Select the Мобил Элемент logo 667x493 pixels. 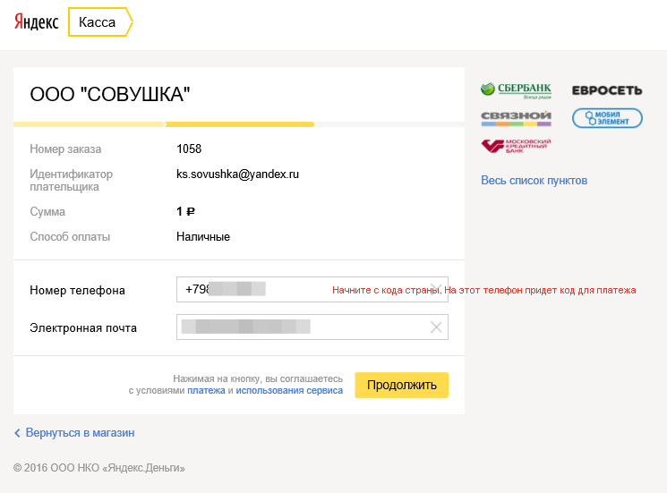tap(607, 118)
